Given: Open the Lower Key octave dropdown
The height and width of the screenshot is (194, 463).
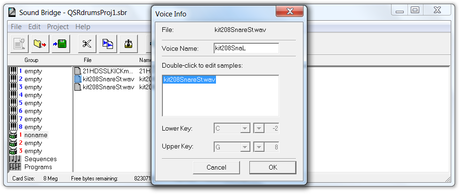Looking at the screenshot, I should click(x=259, y=128).
